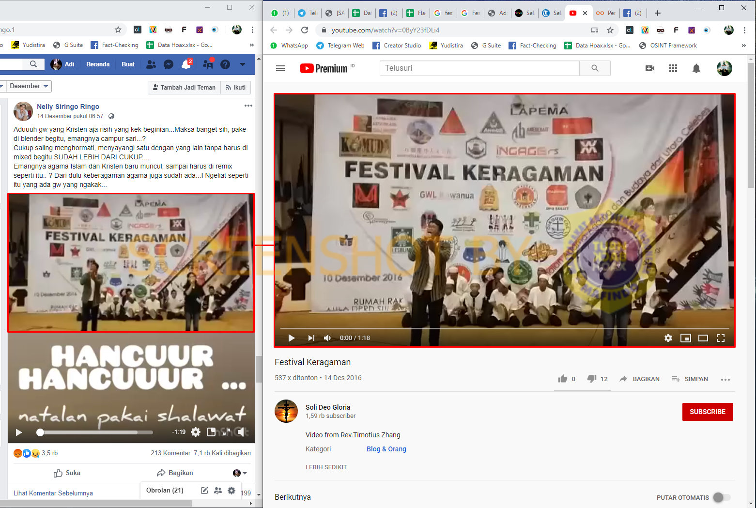Click the YouTube dislike thumbs-down icon
Viewport: 756px width, 508px height.
(x=591, y=379)
